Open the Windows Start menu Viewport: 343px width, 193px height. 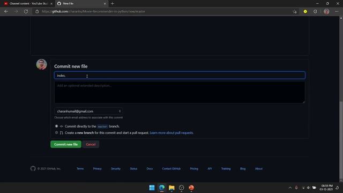(152, 188)
